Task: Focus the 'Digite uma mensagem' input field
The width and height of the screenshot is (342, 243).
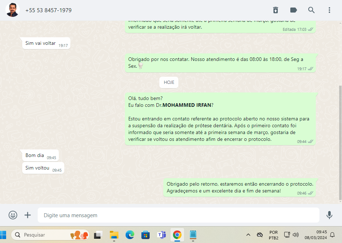Action: [178, 215]
